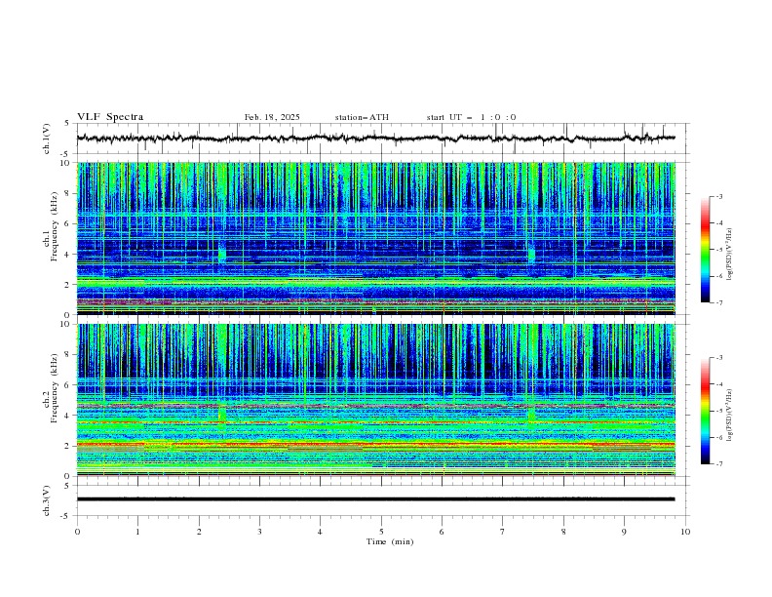Viewport: 772px width, 597px height.
Task: Click the ch.2 "Frequency (kHz)" axis label
Action: click(x=55, y=387)
